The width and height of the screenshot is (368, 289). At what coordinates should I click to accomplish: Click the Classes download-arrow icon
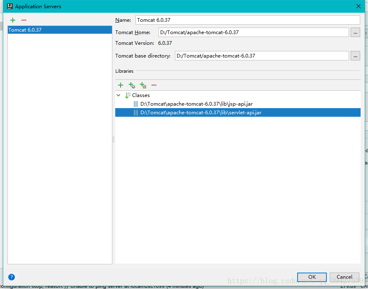(128, 95)
